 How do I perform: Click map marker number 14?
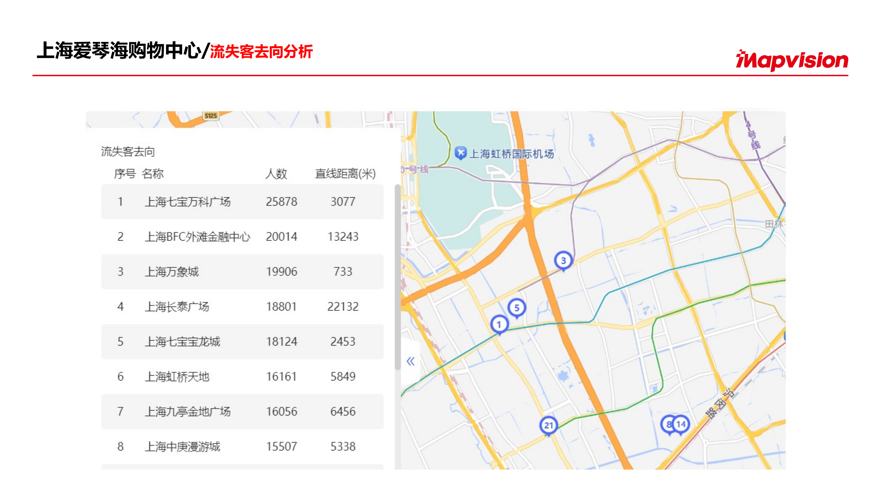(680, 424)
